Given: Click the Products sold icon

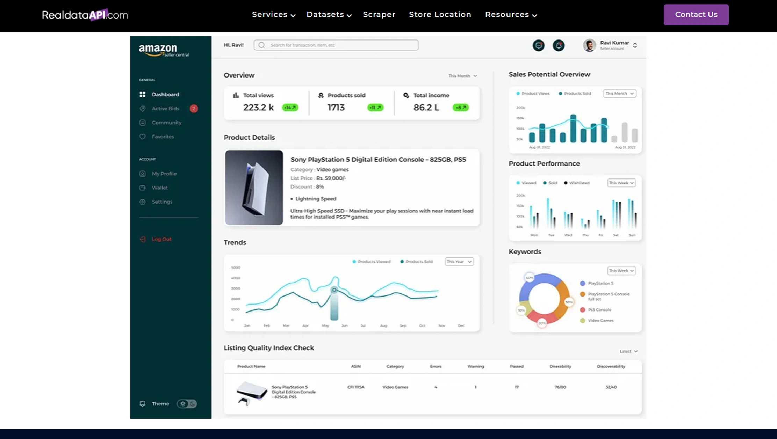Looking at the screenshot, I should (321, 95).
